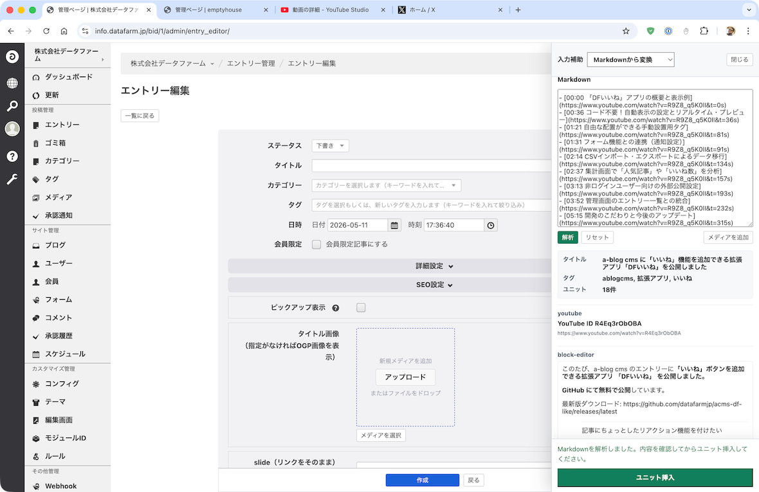Open the calendar date picker icon

[394, 225]
